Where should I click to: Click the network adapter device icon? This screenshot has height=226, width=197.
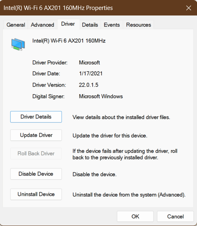tap(18, 44)
